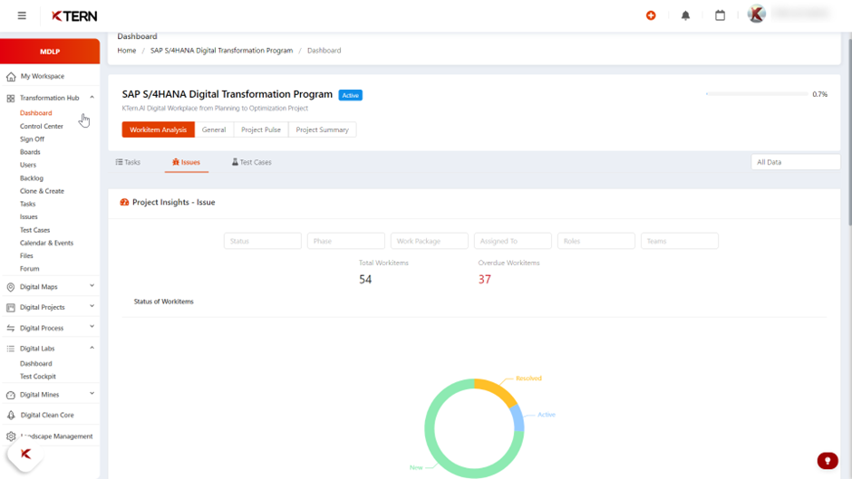Click the yellow Resolved donut segment
Image resolution: width=852 pixels, height=479 pixels.
[499, 390]
